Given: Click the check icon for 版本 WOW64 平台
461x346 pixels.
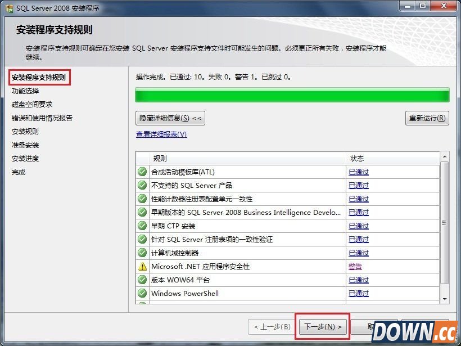Looking at the screenshot, I should click(142, 280).
